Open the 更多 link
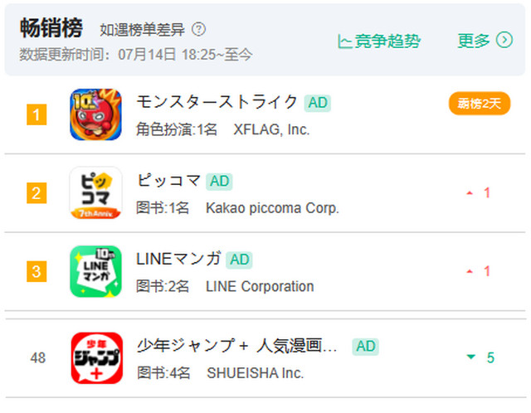The image size is (531, 413). click(x=485, y=41)
